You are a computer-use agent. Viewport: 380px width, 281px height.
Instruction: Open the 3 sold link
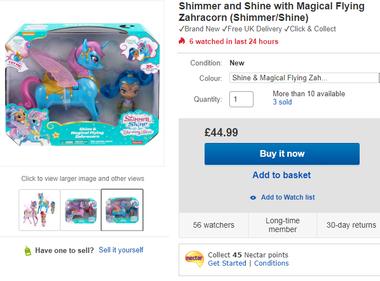tap(282, 102)
